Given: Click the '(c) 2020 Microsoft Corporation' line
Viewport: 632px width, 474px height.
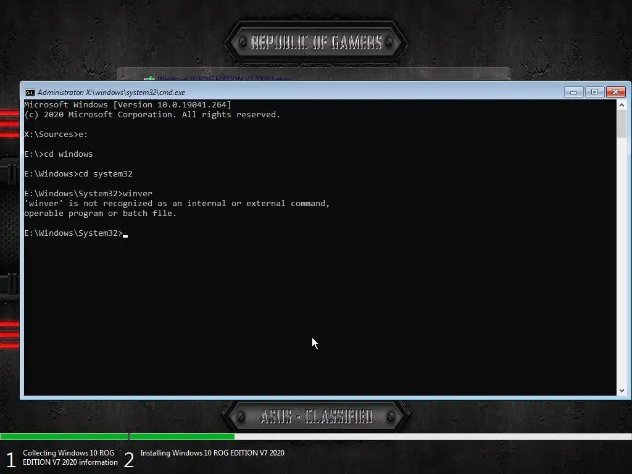Looking at the screenshot, I should tap(152, 115).
